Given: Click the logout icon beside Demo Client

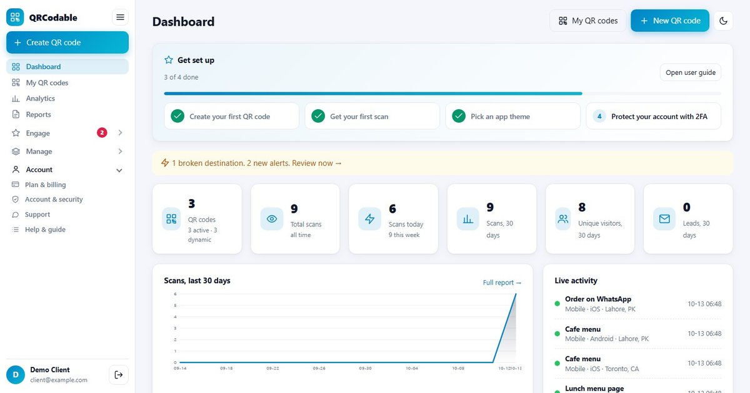Looking at the screenshot, I should point(119,374).
